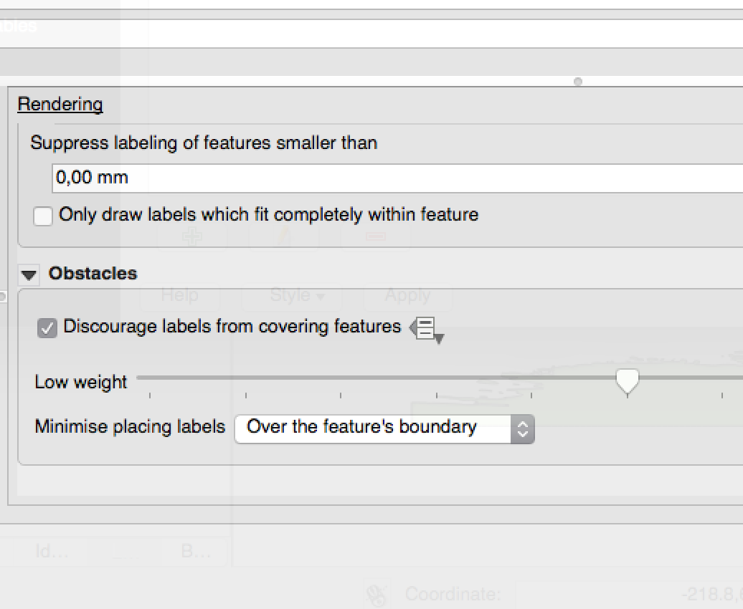Click the faded pencil edit icon
The height and width of the screenshot is (609, 743).
(x=285, y=236)
